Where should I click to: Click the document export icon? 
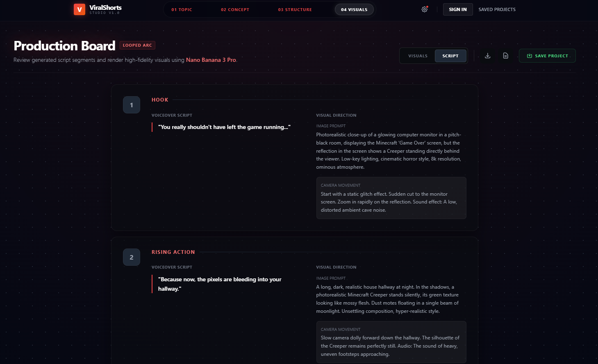[x=506, y=56]
